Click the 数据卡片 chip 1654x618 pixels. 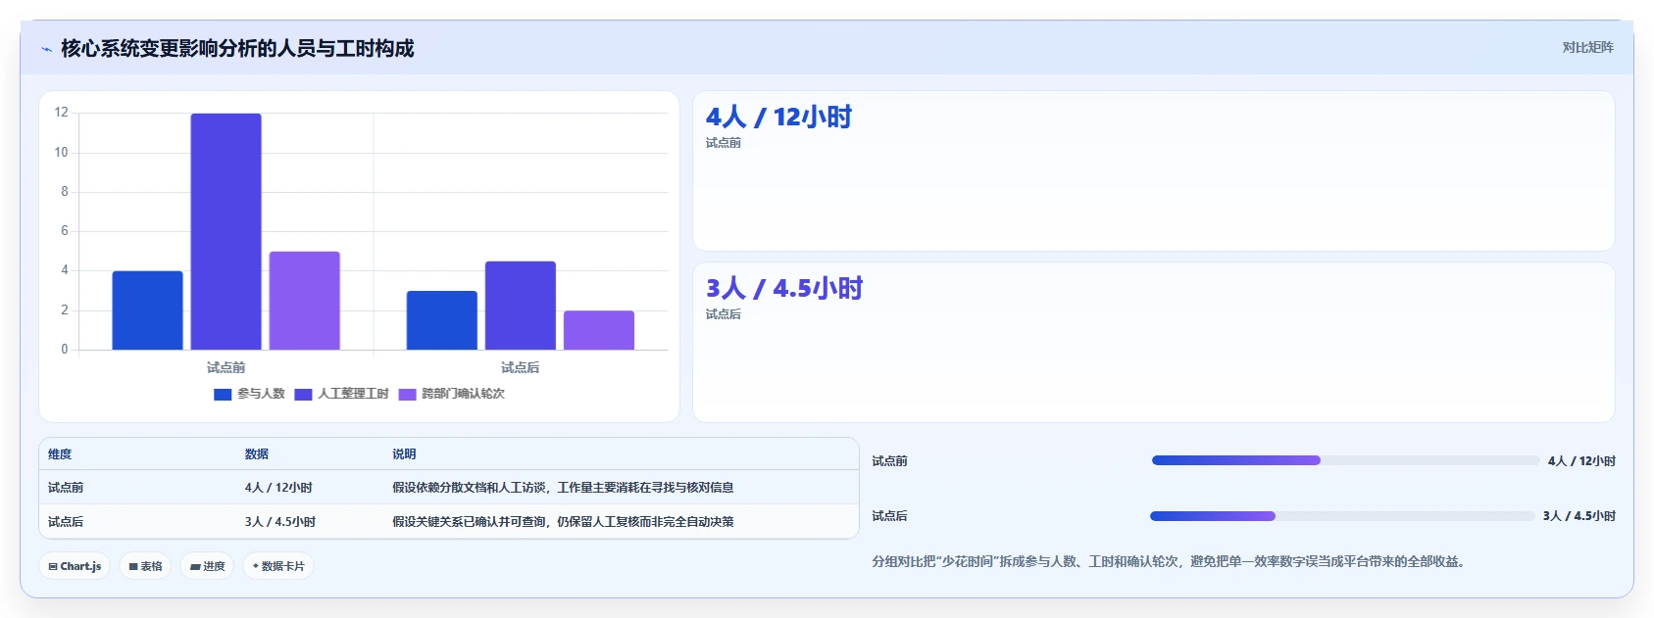tap(278, 566)
